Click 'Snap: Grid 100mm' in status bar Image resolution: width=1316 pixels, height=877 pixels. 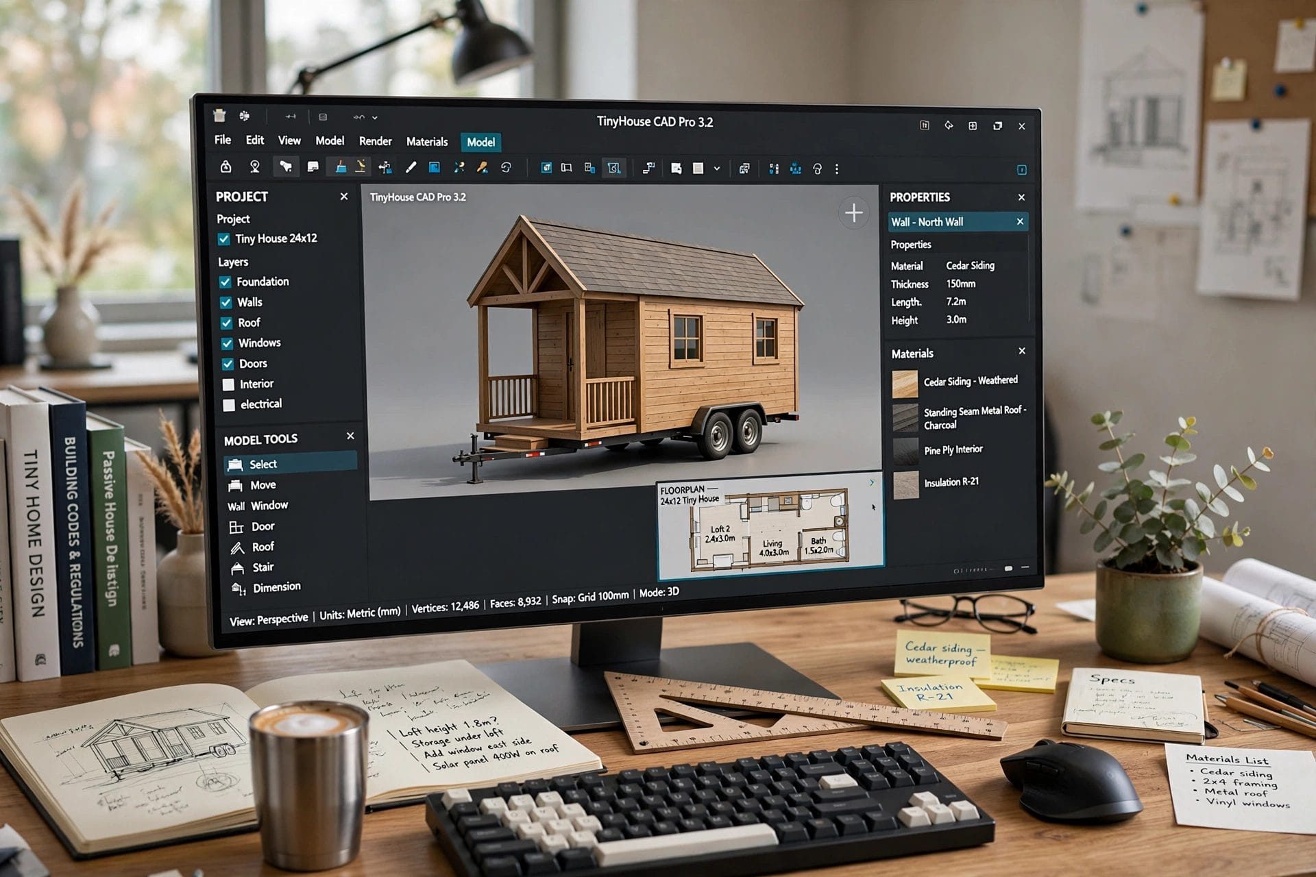(x=590, y=597)
